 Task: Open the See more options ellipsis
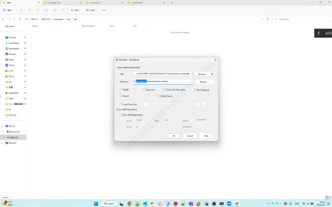[104, 10]
